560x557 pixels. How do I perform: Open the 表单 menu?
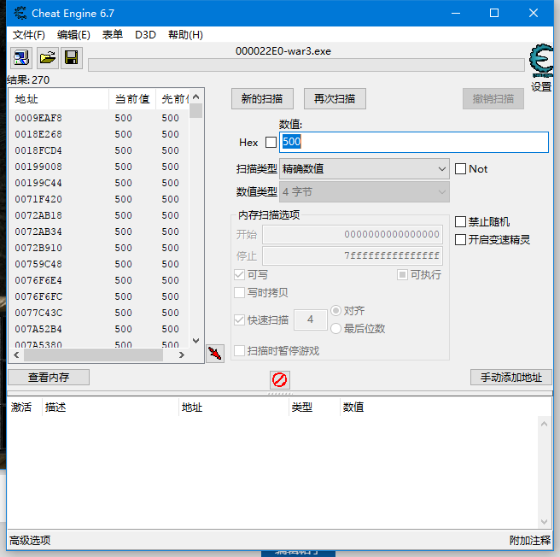pos(113,35)
